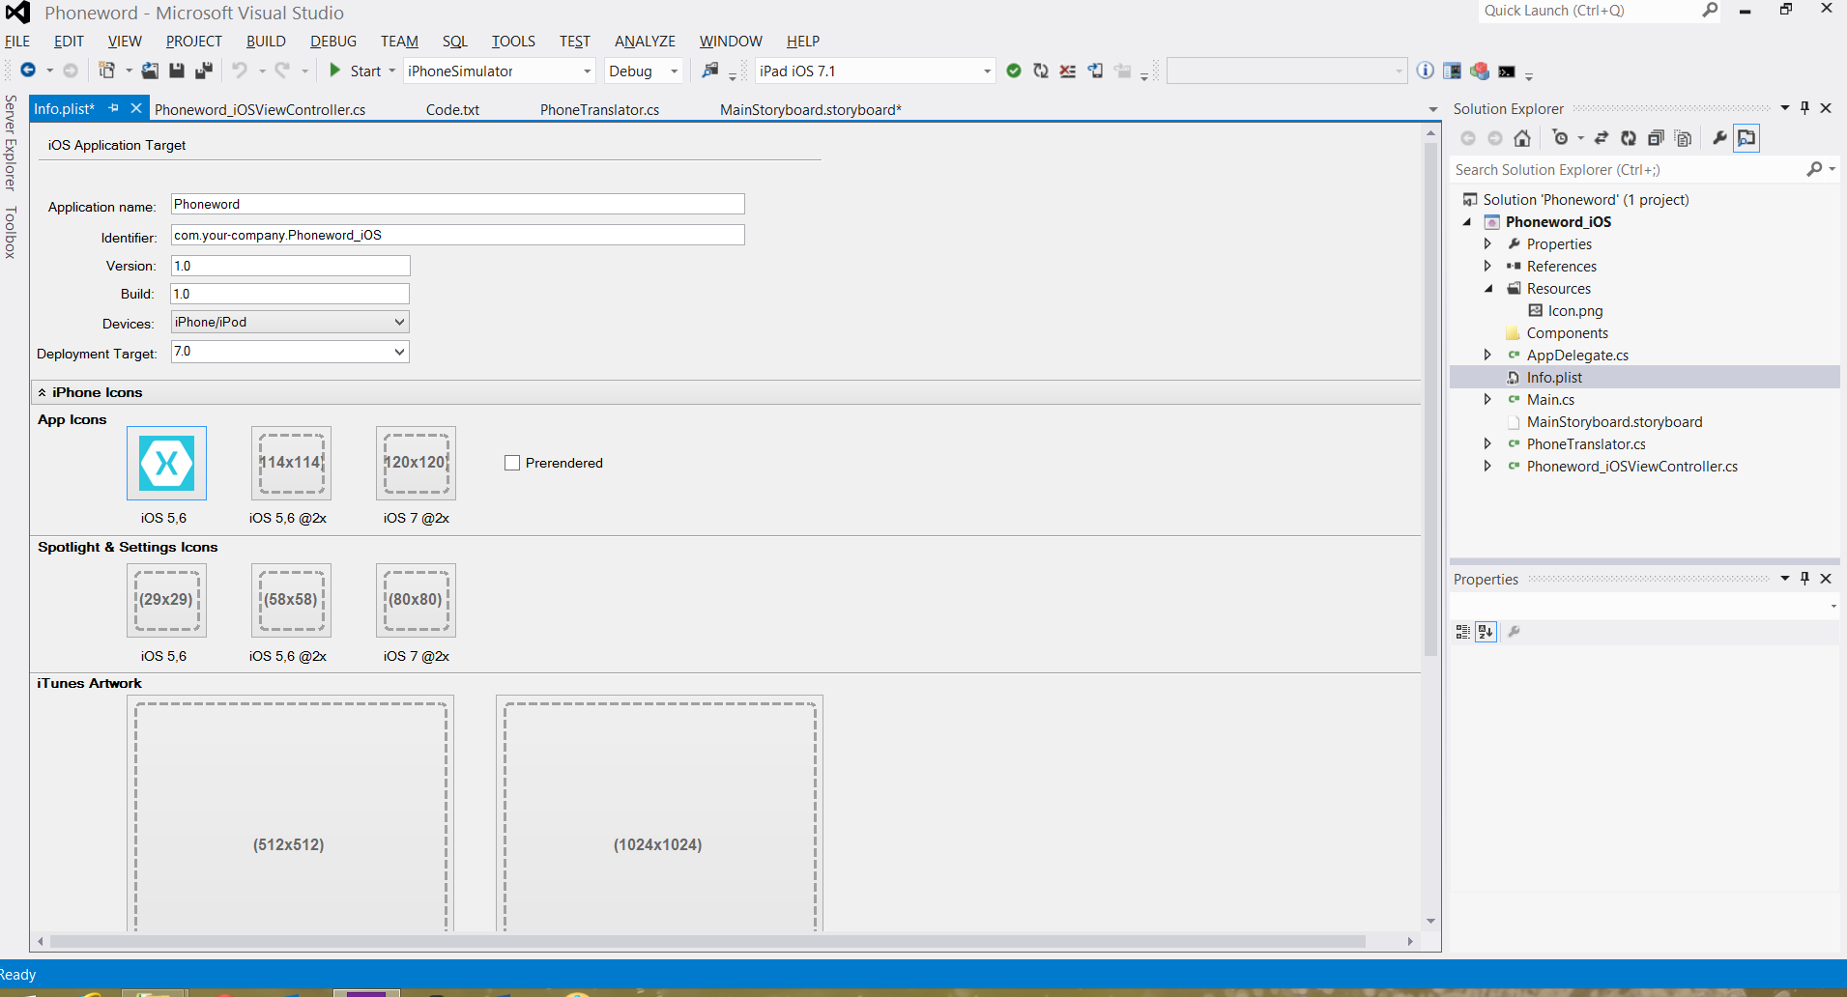The width and height of the screenshot is (1847, 997).
Task: Click the Show All Files icon in Solution Explorer
Action: click(x=1683, y=138)
